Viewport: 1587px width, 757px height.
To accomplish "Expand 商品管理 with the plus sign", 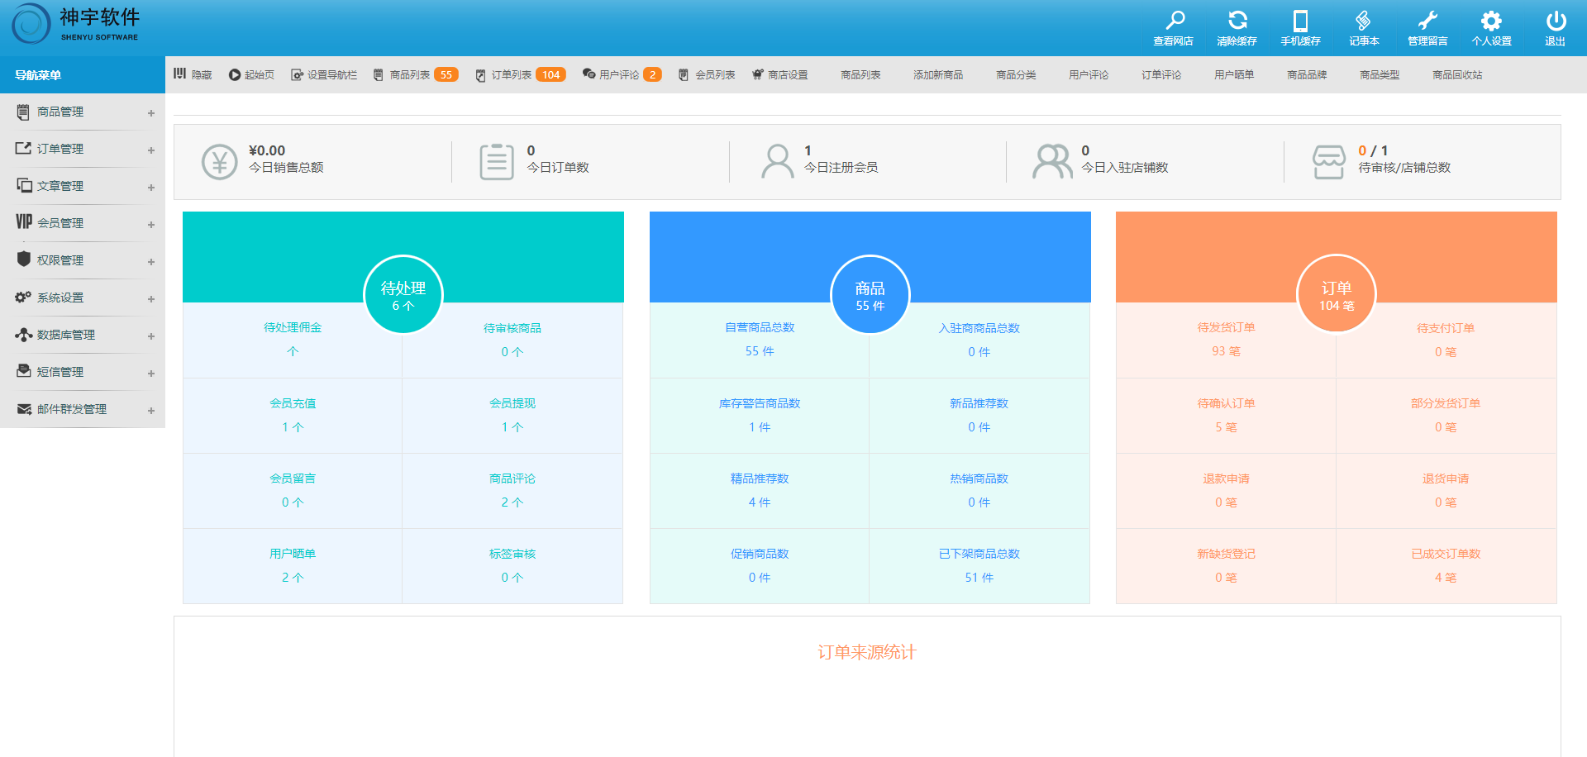I will [x=151, y=113].
